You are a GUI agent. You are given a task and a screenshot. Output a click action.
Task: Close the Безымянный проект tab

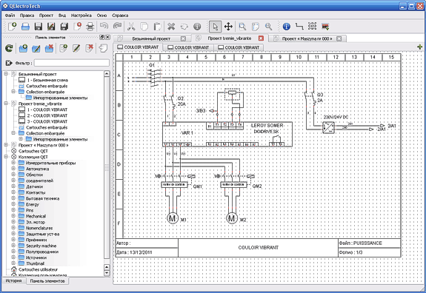184,38
